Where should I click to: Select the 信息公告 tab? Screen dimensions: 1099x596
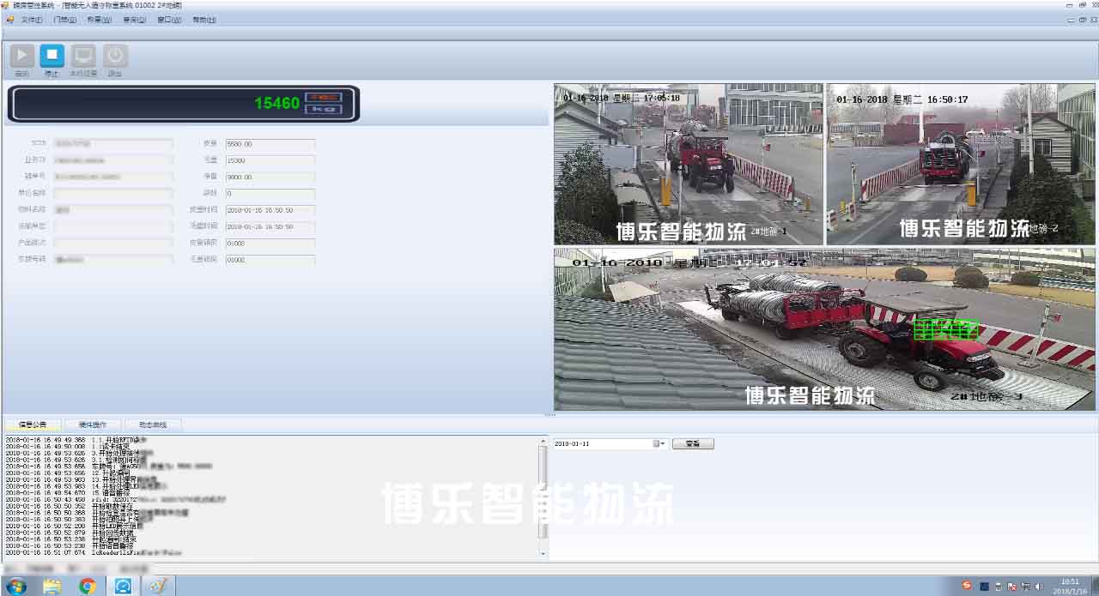tap(33, 424)
